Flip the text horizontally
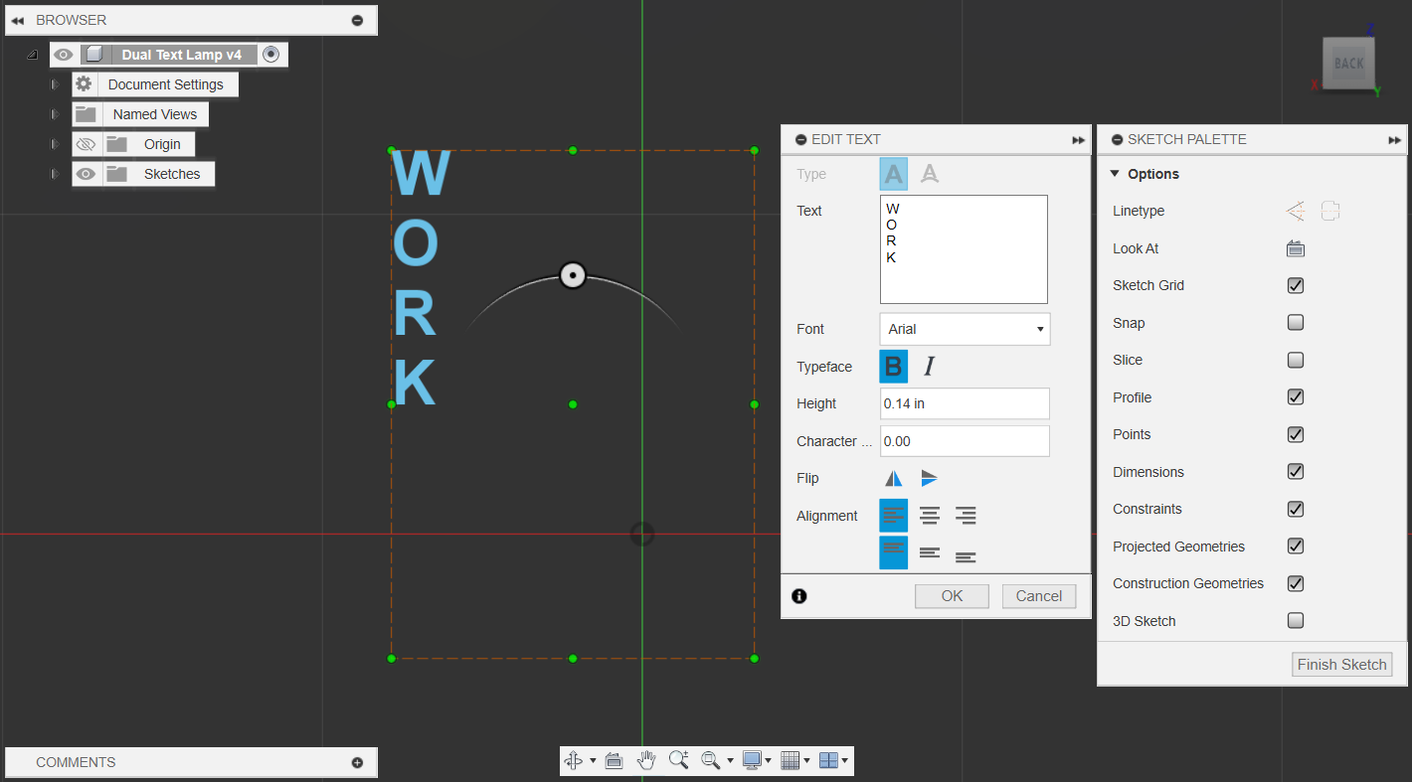Viewport: 1412px width, 782px height. 894,478
